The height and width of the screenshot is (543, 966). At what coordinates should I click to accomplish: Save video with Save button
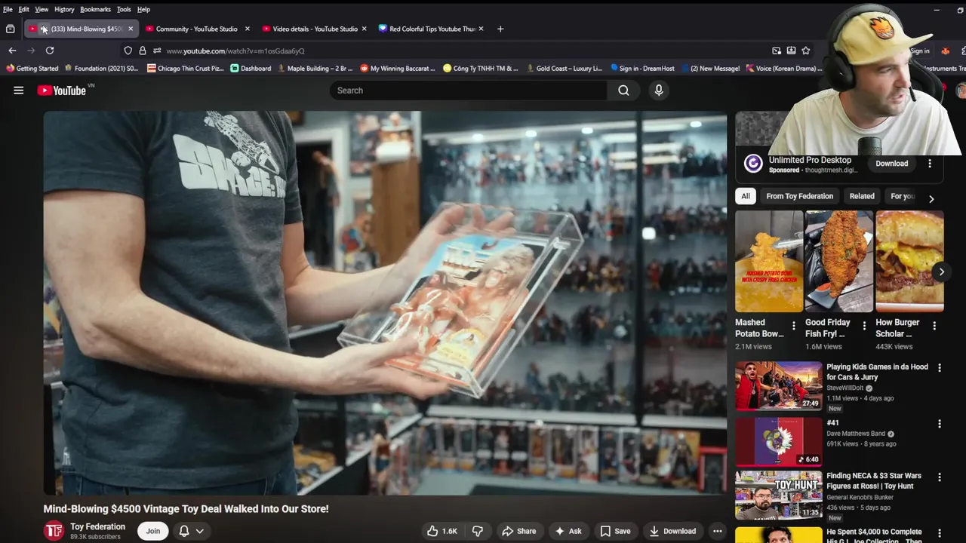point(615,531)
